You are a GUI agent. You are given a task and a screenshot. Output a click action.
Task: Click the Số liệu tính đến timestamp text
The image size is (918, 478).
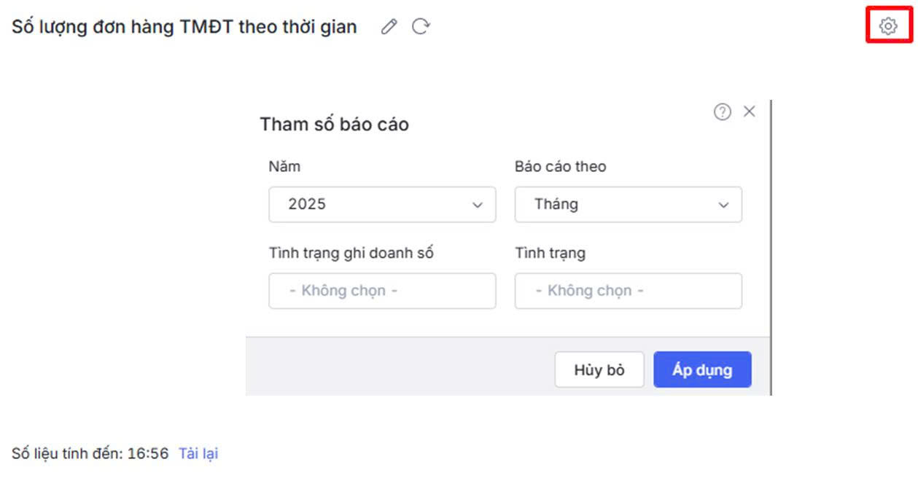[90, 453]
